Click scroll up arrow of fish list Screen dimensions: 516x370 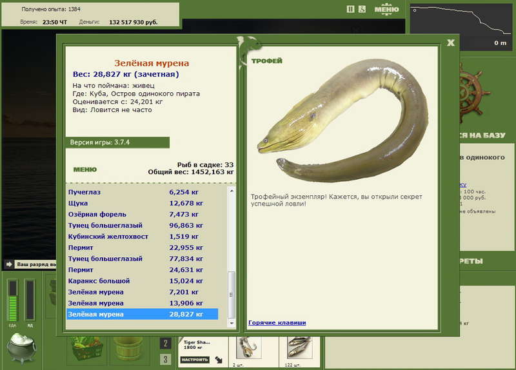pyautogui.click(x=232, y=191)
